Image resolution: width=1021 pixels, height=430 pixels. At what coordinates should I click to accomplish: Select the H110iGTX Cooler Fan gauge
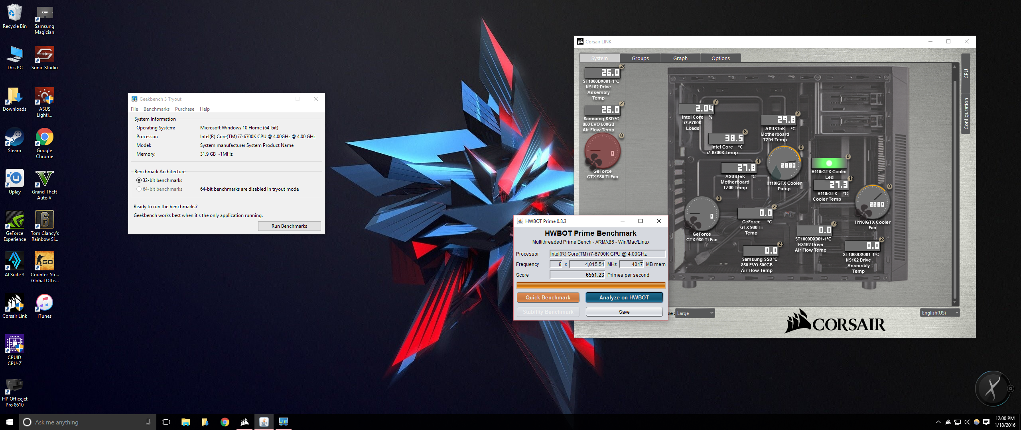(872, 202)
